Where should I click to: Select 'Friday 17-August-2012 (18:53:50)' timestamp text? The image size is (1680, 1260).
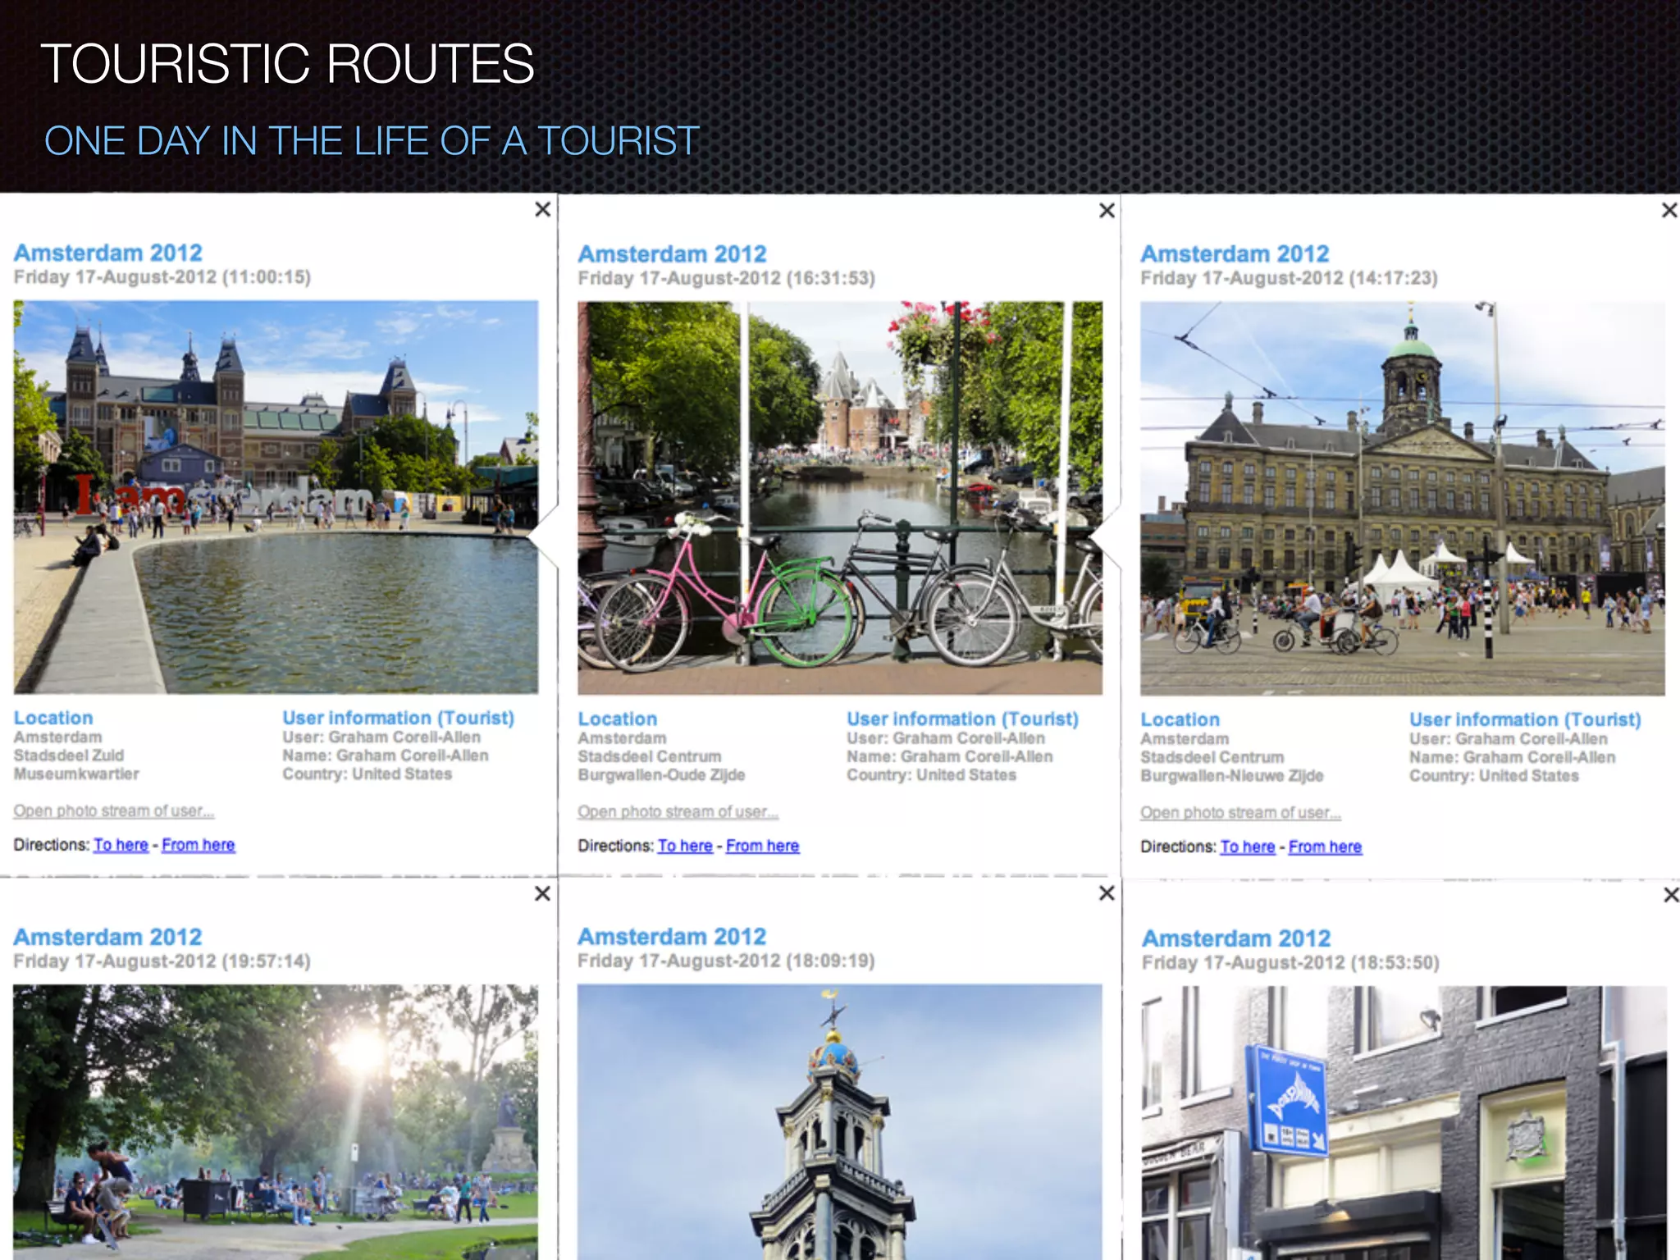pyautogui.click(x=1290, y=962)
